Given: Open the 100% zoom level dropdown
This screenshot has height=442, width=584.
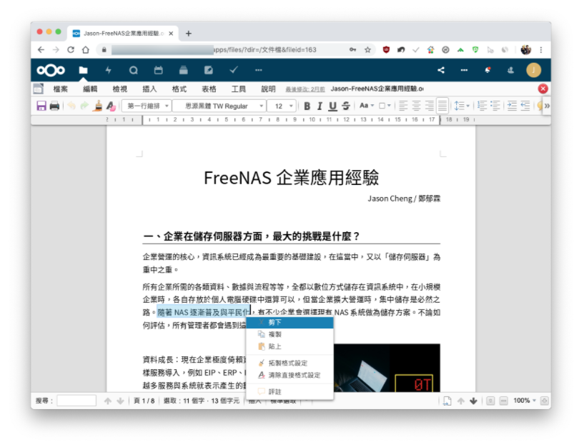Looking at the screenshot, I should click(525, 401).
